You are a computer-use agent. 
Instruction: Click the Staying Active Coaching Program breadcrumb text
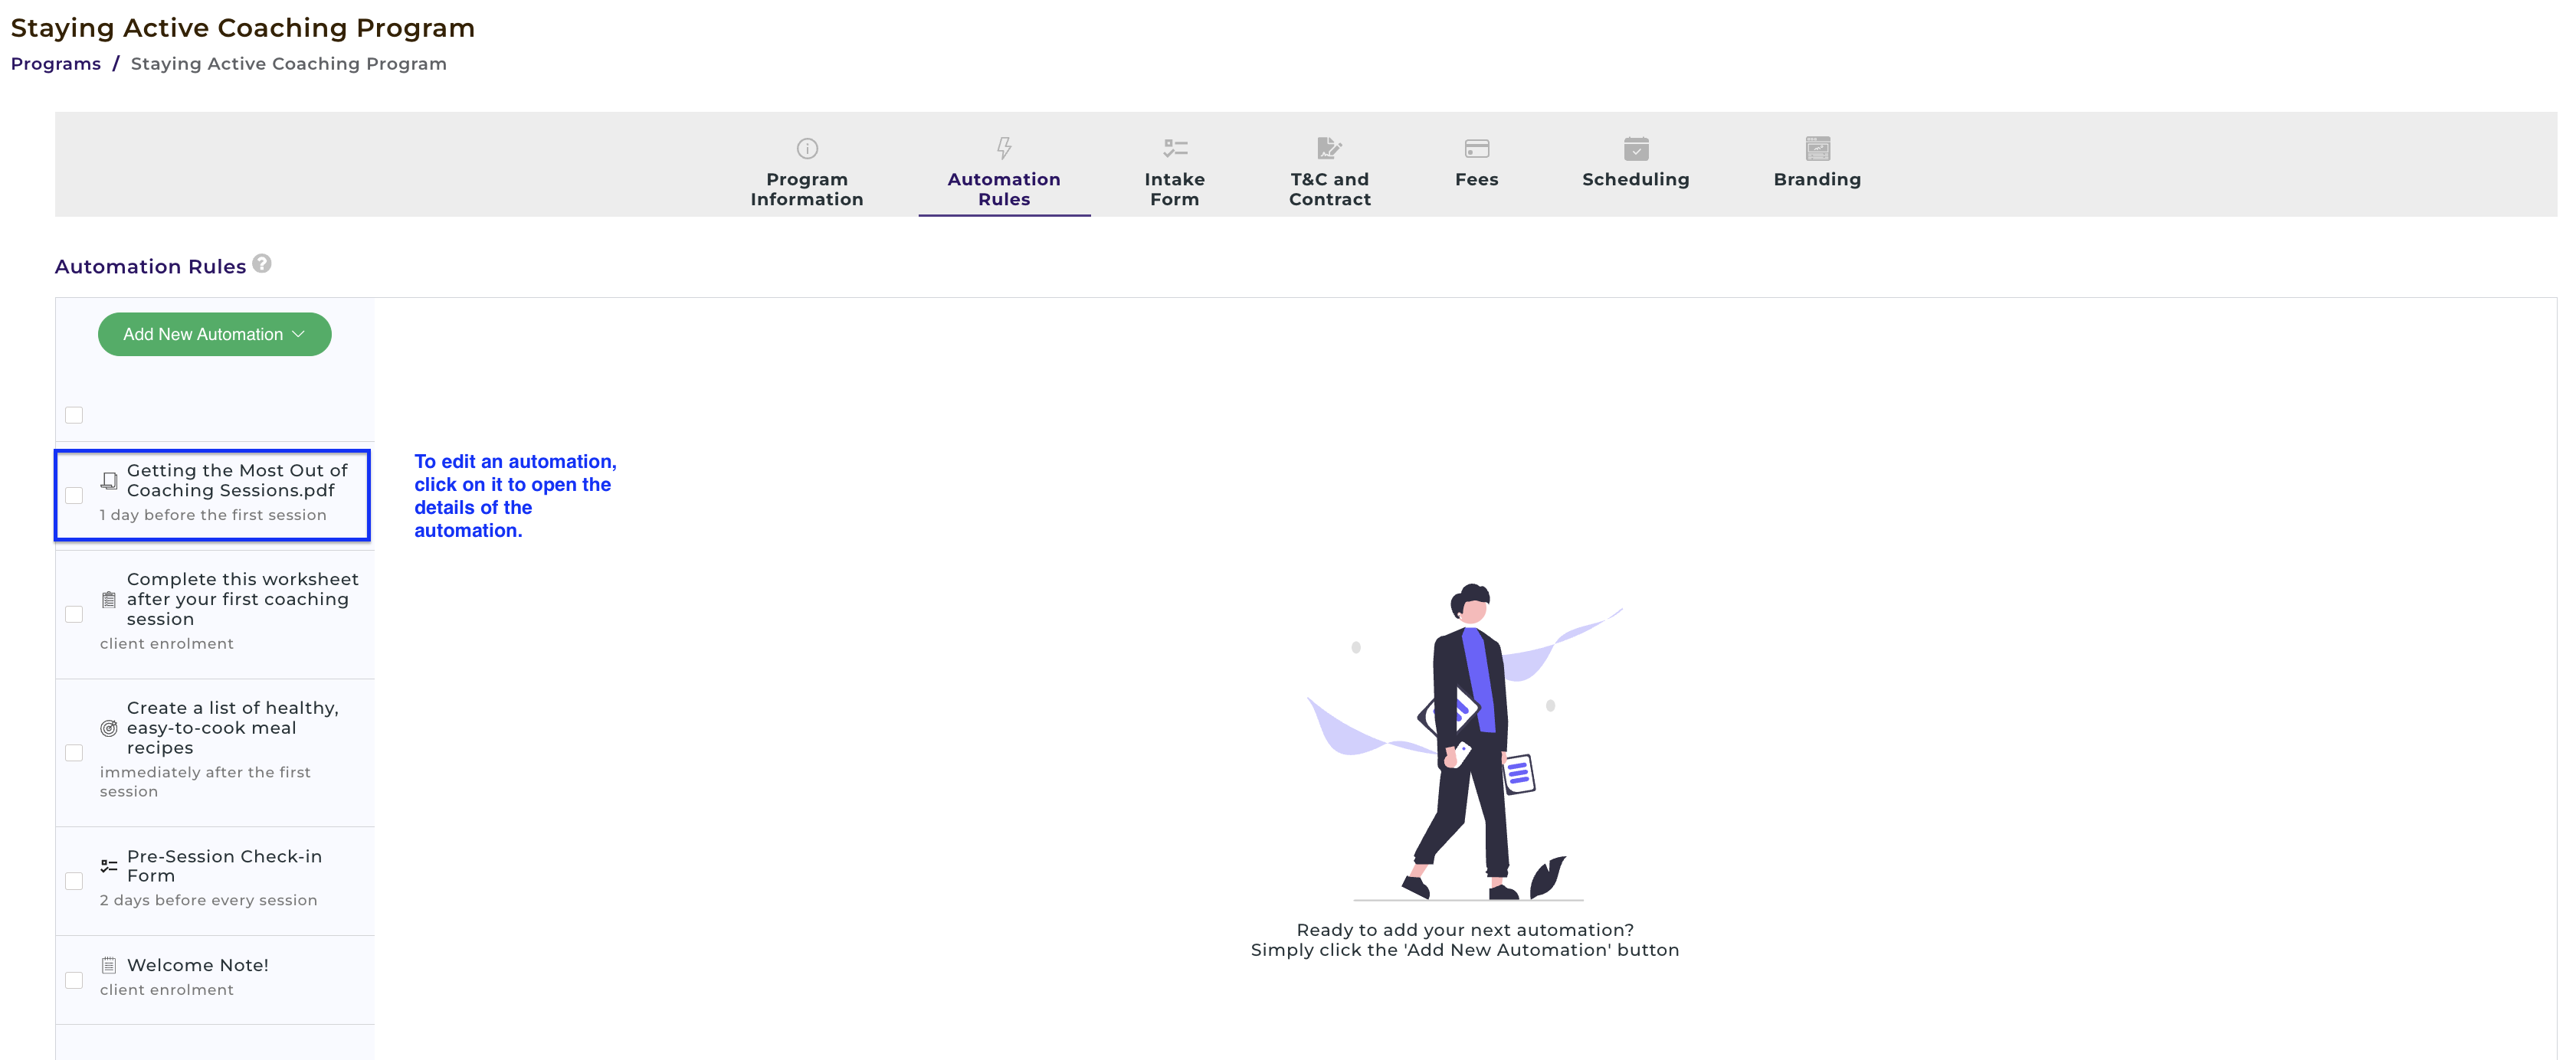point(289,64)
